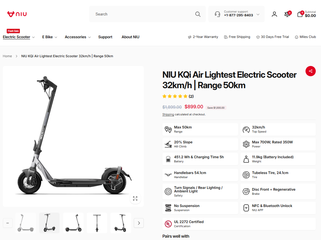Click the Free Shipping box icon
This screenshot has width=321, height=240.
[225, 37]
